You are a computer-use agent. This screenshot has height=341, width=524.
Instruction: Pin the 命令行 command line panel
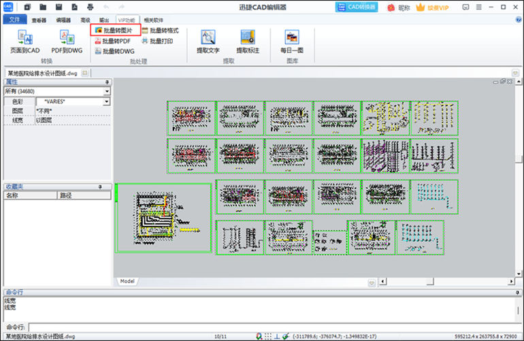pyautogui.click(x=518, y=292)
